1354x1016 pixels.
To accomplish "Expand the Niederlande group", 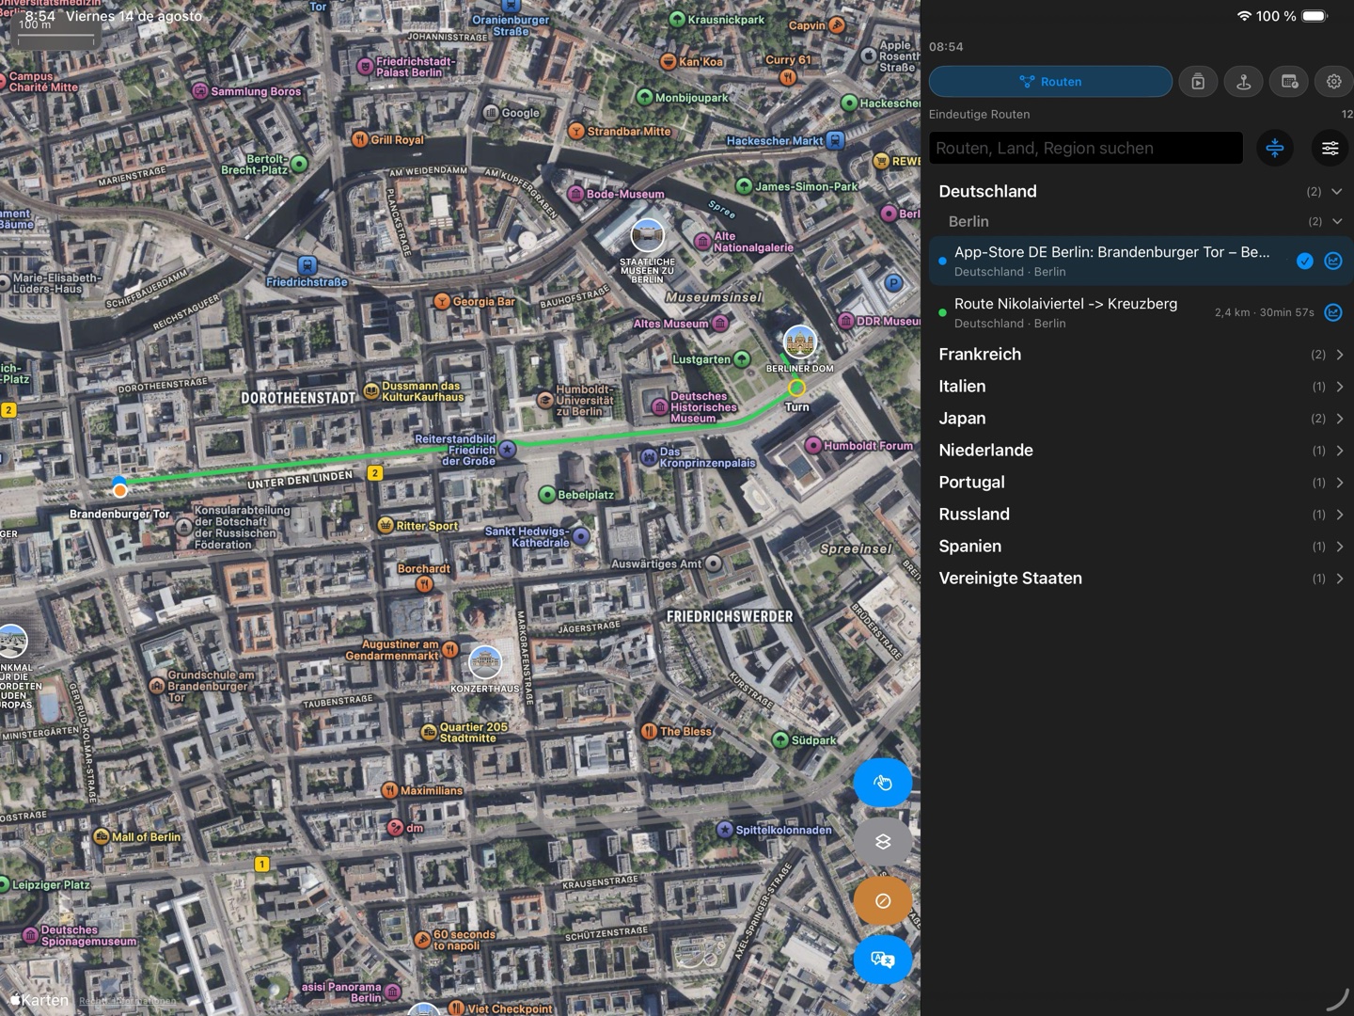I will coord(1141,451).
